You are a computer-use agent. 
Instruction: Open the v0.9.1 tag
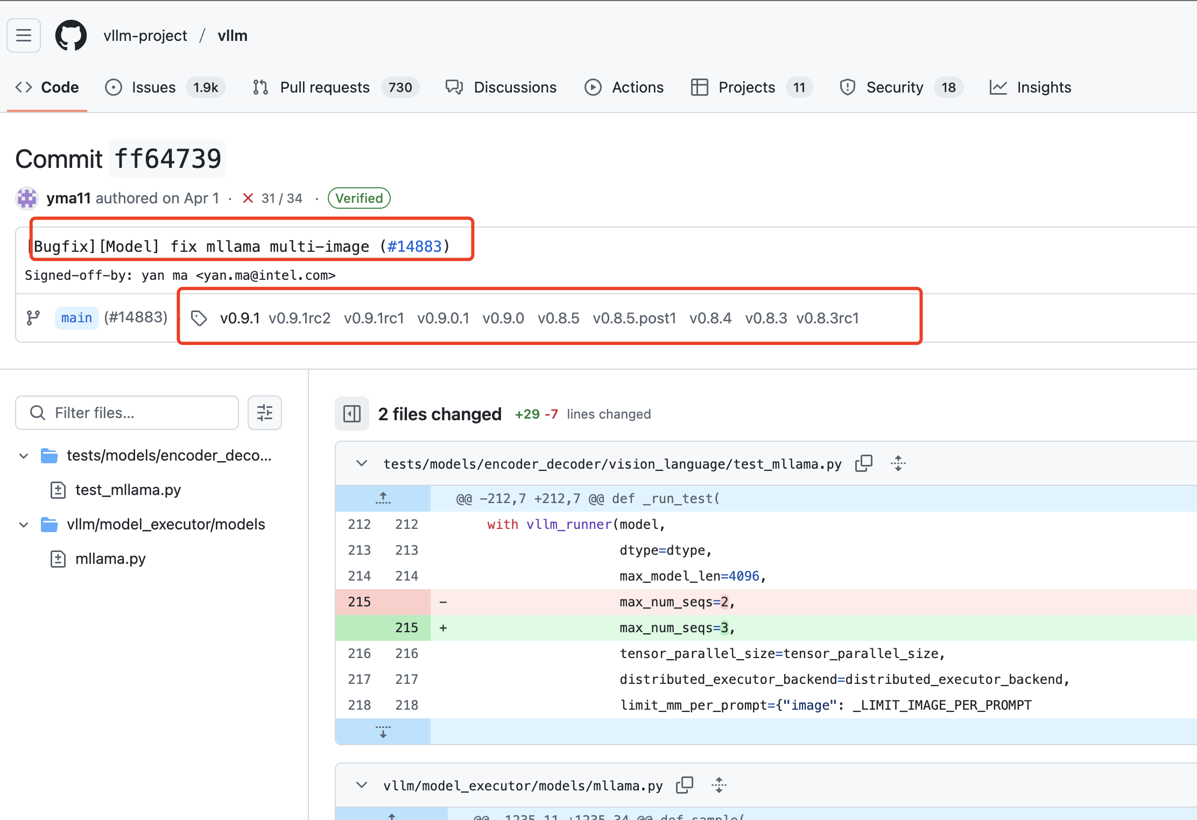point(240,318)
